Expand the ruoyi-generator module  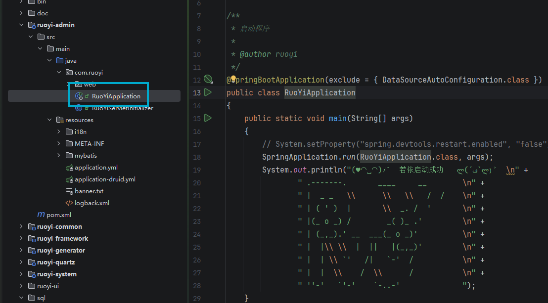[21, 250]
